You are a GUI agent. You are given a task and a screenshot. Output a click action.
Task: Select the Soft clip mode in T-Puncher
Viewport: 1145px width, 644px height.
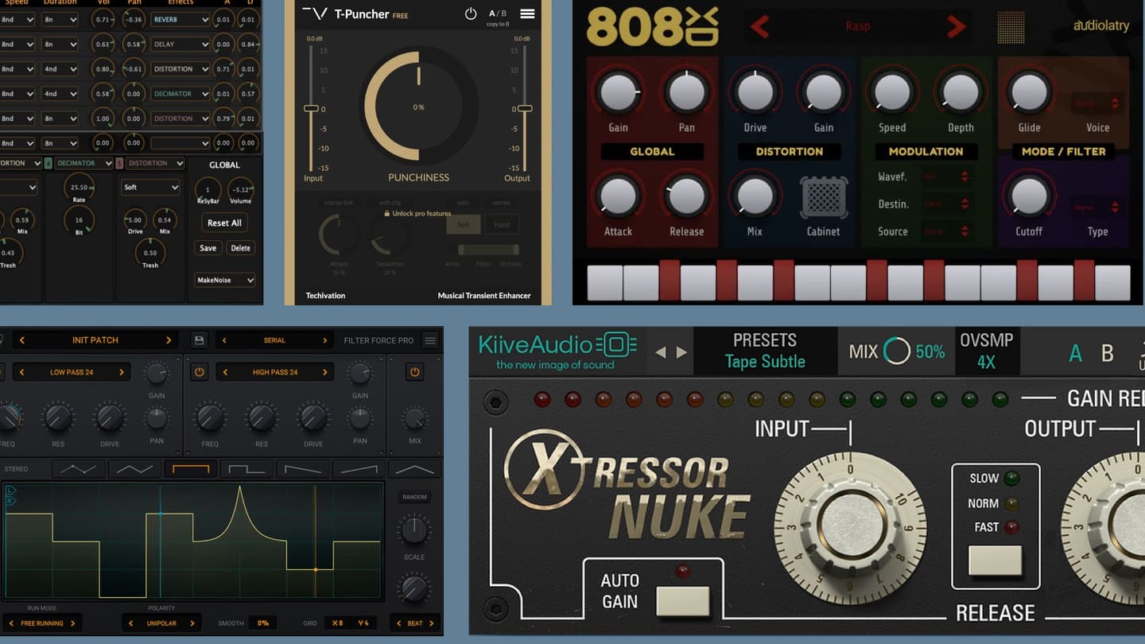pyautogui.click(x=463, y=225)
